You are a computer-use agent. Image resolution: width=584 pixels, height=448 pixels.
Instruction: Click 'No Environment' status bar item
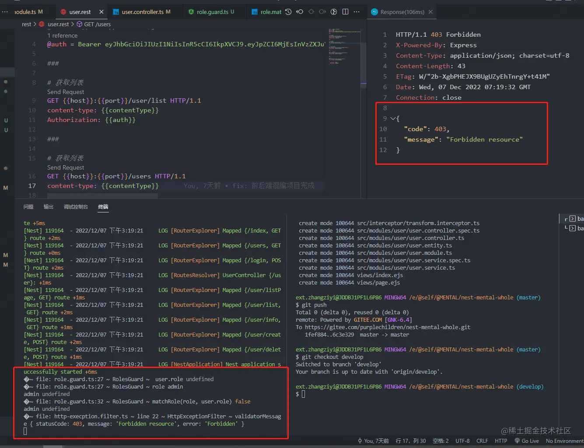tap(564, 441)
